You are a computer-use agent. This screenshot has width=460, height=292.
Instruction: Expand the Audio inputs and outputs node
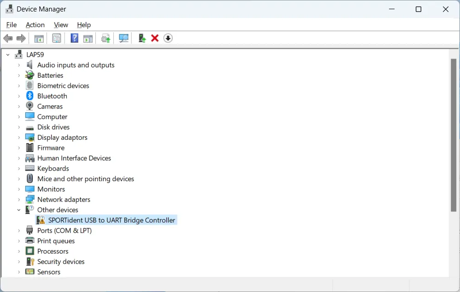click(19, 65)
